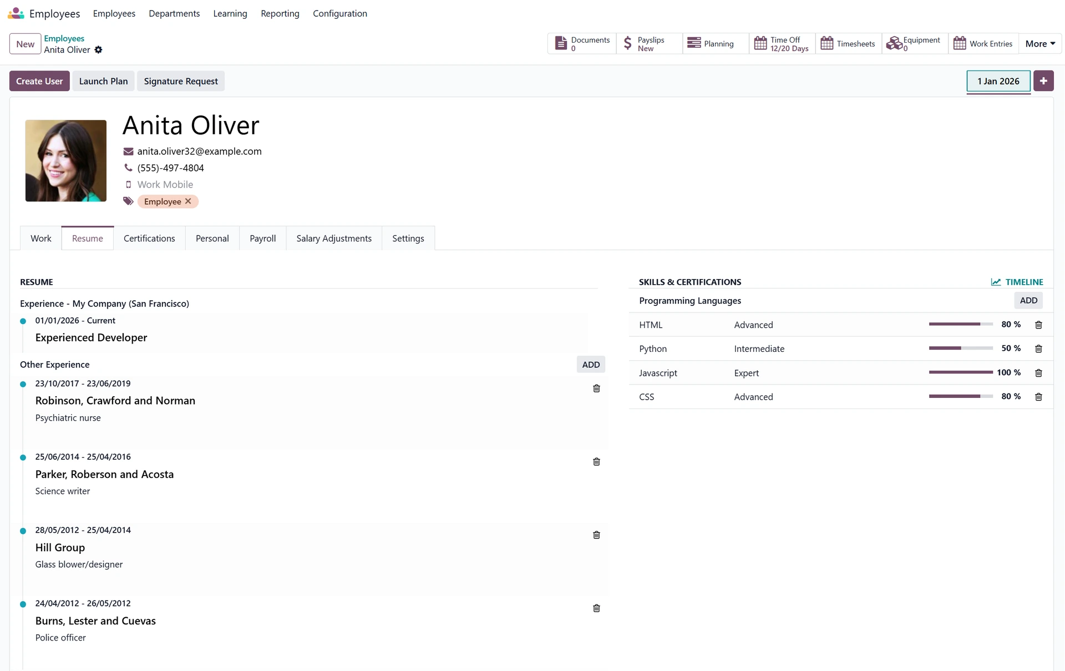Click the CSS 80% progress bar

[x=961, y=396]
